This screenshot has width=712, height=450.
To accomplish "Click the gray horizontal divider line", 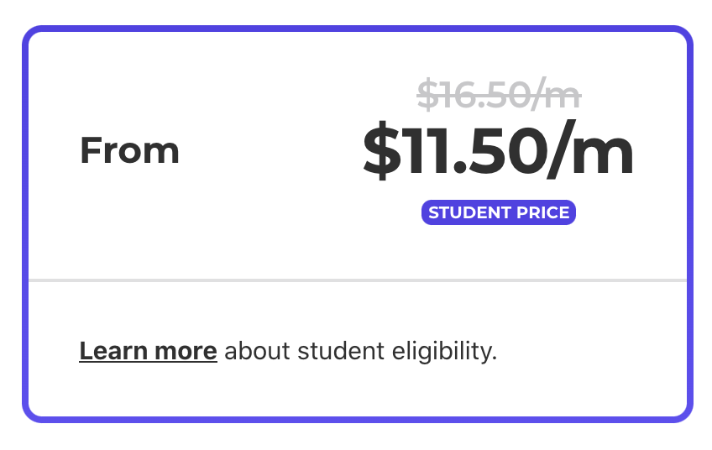I will coord(358,280).
